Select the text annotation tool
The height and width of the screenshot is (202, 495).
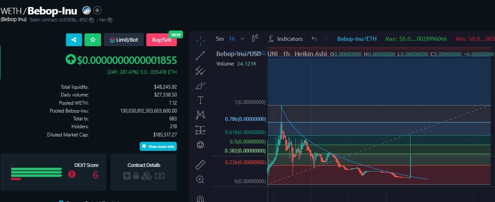coord(200,100)
